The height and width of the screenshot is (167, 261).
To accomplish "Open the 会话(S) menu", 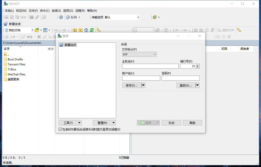I will tap(56, 11).
